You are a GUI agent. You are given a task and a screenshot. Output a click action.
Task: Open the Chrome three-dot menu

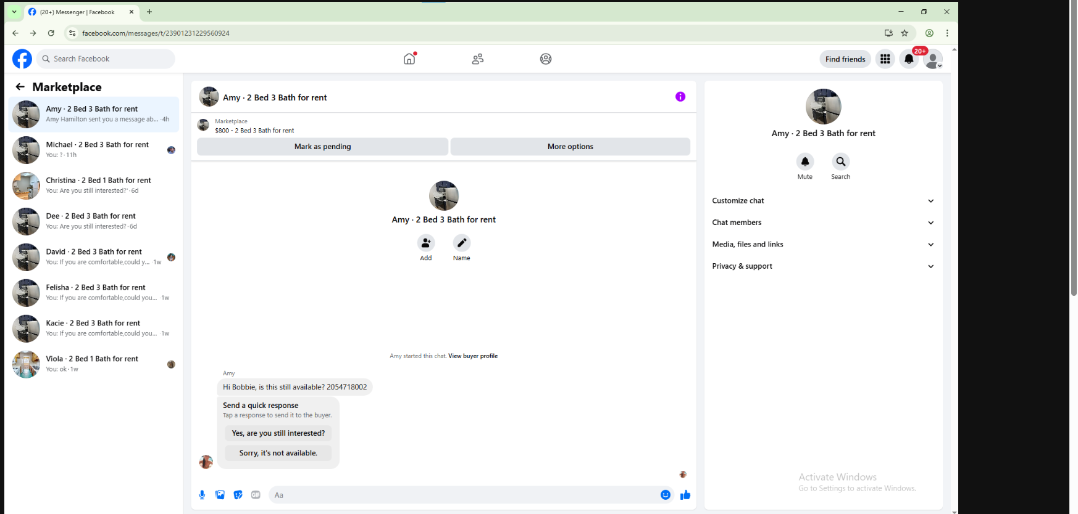947,33
